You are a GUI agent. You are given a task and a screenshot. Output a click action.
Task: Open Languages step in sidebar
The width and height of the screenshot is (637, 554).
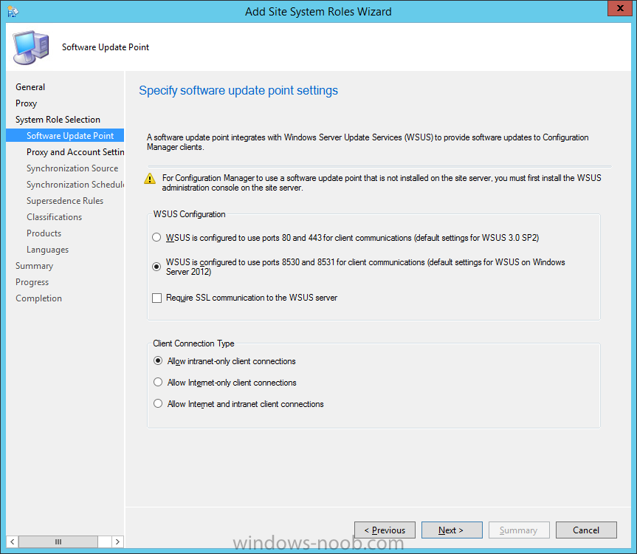coord(47,250)
